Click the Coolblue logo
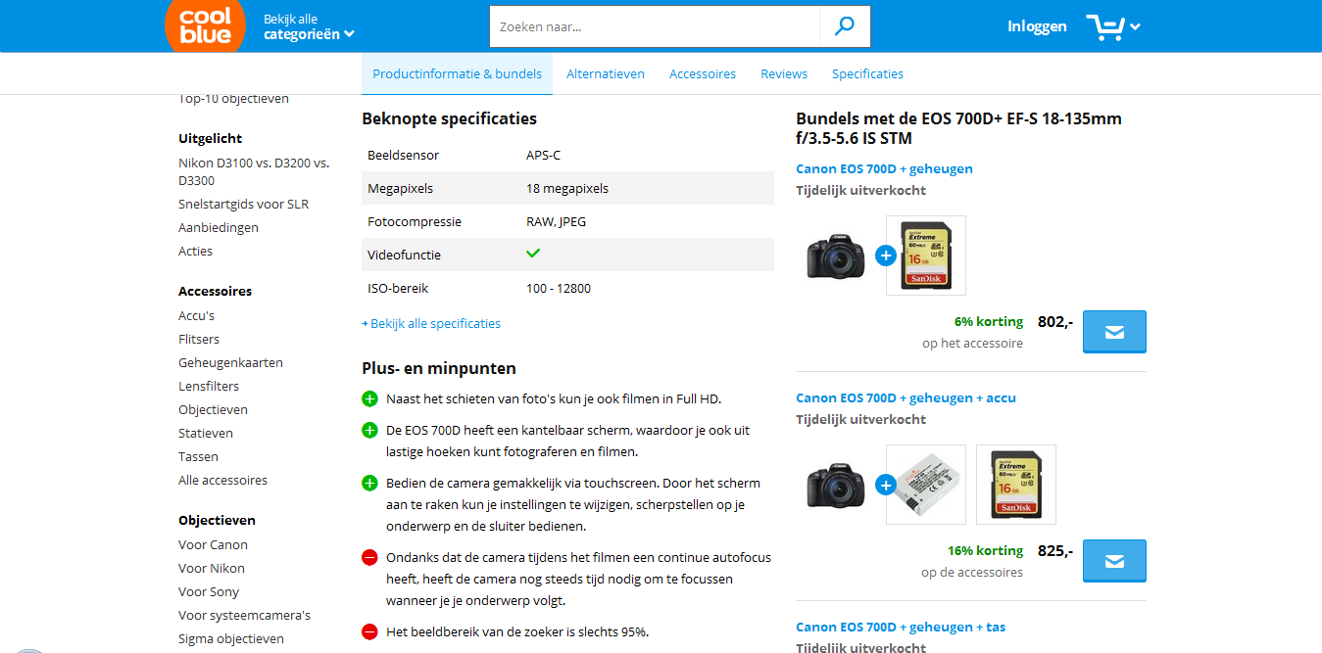 [x=205, y=25]
